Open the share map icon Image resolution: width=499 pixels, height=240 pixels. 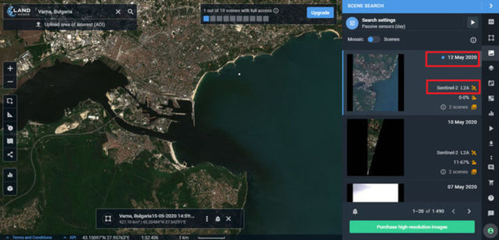[x=10, y=154]
